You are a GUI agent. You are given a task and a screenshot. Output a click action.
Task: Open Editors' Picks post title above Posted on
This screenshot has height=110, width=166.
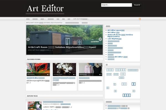tap(53, 102)
